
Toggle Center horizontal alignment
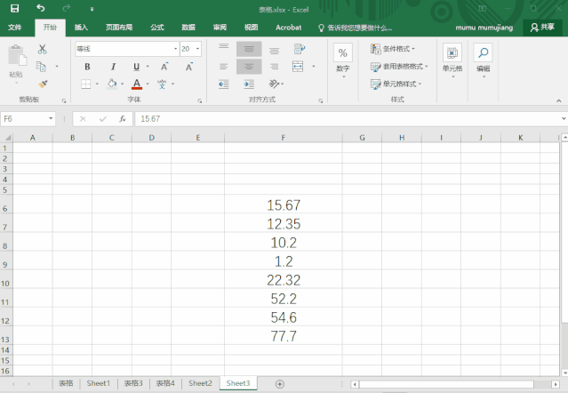pyautogui.click(x=249, y=67)
